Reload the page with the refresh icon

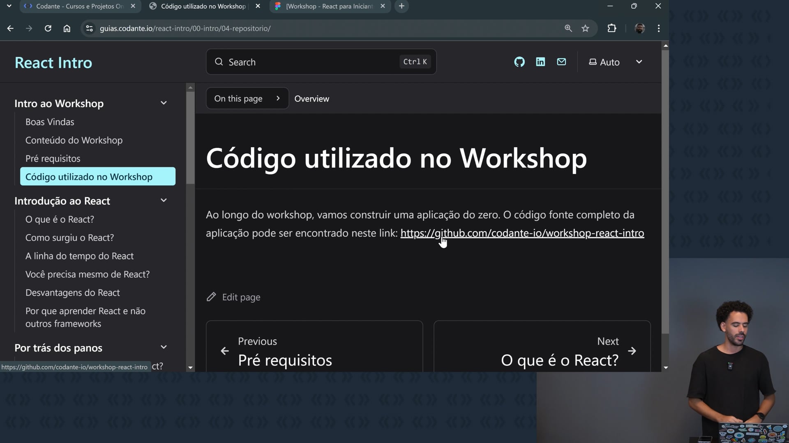(48, 28)
